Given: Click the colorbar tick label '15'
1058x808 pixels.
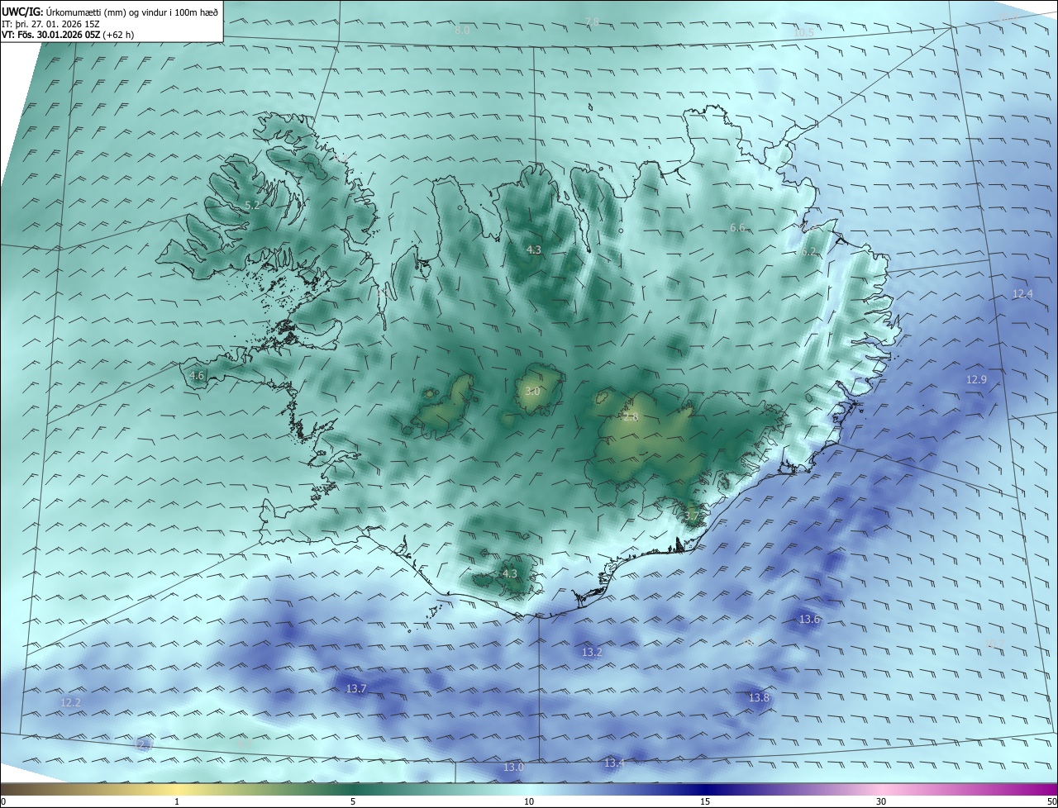Looking at the screenshot, I should coord(705,801).
